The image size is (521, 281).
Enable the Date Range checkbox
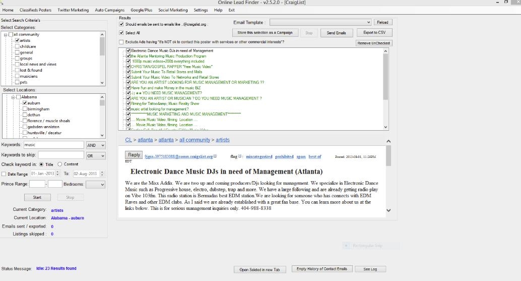click(x=4, y=174)
